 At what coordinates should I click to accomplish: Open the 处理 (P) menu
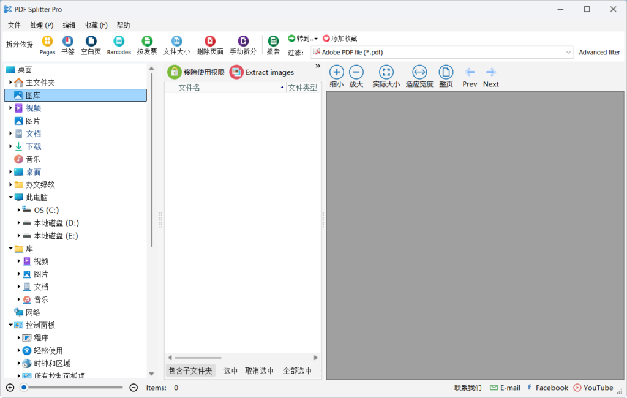pyautogui.click(x=42, y=25)
